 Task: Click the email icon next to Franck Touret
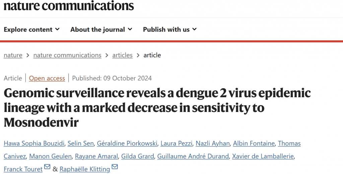tap(47, 167)
